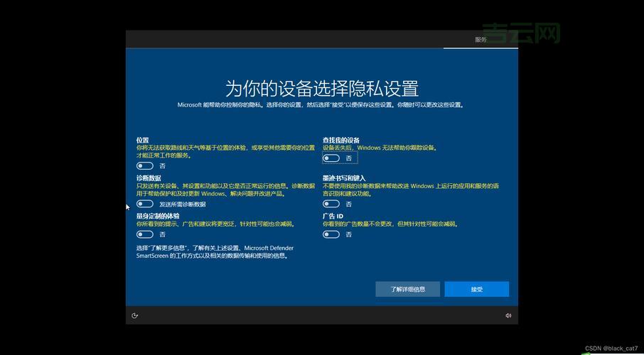Click the Microsoft privacy subtitle under the title
Image resolution: width=644 pixels, height=355 pixels.
[321, 104]
